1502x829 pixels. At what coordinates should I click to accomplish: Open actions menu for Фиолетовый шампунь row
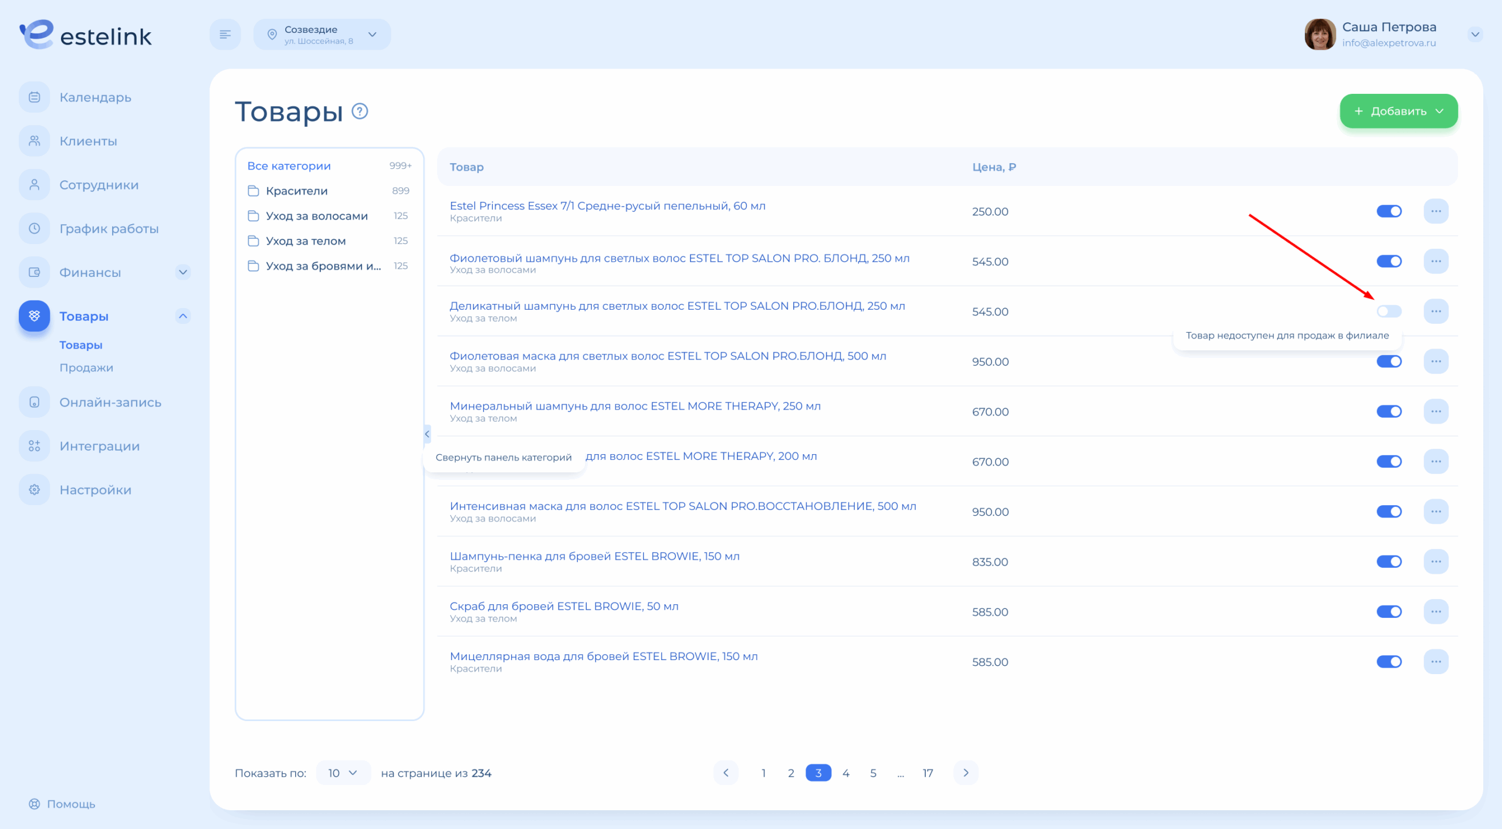point(1436,261)
